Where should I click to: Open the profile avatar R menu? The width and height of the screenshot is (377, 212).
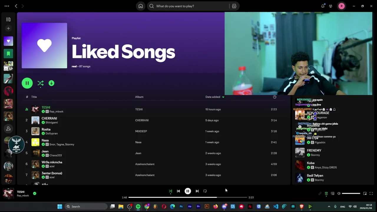341,6
